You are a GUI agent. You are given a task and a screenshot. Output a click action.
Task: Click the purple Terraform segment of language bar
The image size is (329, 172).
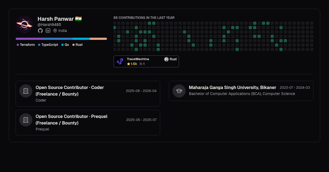30,39
